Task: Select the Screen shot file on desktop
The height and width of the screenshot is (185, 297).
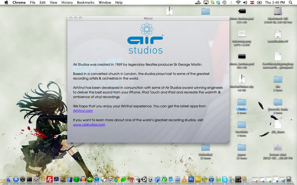Action: pyautogui.click(x=278, y=147)
